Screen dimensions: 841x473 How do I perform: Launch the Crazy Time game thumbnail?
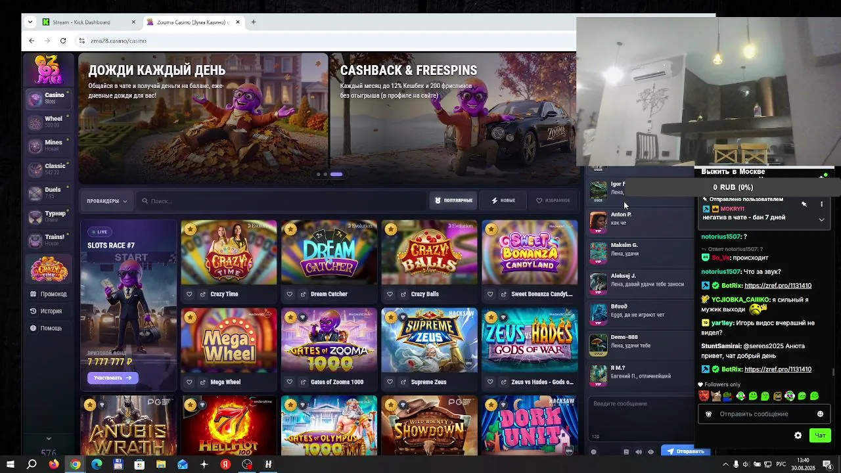coord(229,253)
